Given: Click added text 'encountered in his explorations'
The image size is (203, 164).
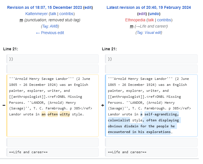Looking at the screenshot, I should click(x=139, y=132).
